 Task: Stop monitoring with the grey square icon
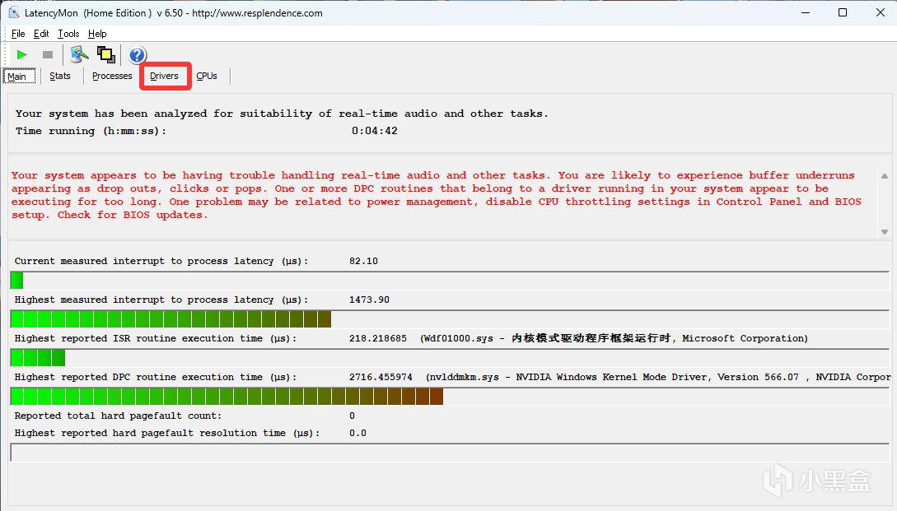point(48,55)
